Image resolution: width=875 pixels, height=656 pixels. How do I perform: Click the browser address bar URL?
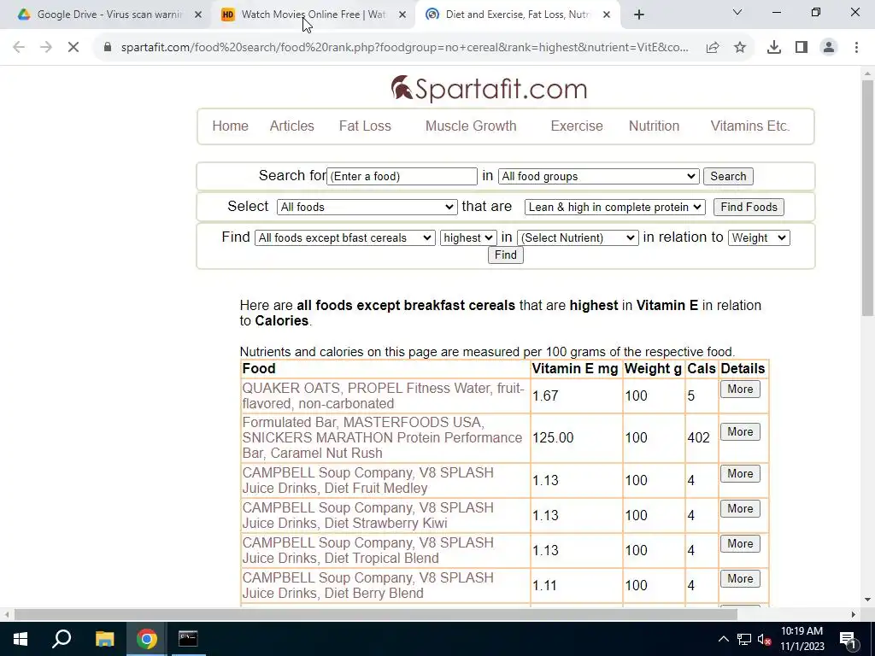[x=404, y=48]
